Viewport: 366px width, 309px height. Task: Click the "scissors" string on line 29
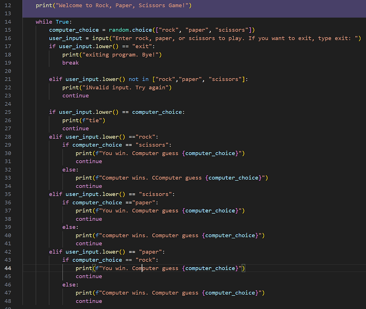pos(152,145)
